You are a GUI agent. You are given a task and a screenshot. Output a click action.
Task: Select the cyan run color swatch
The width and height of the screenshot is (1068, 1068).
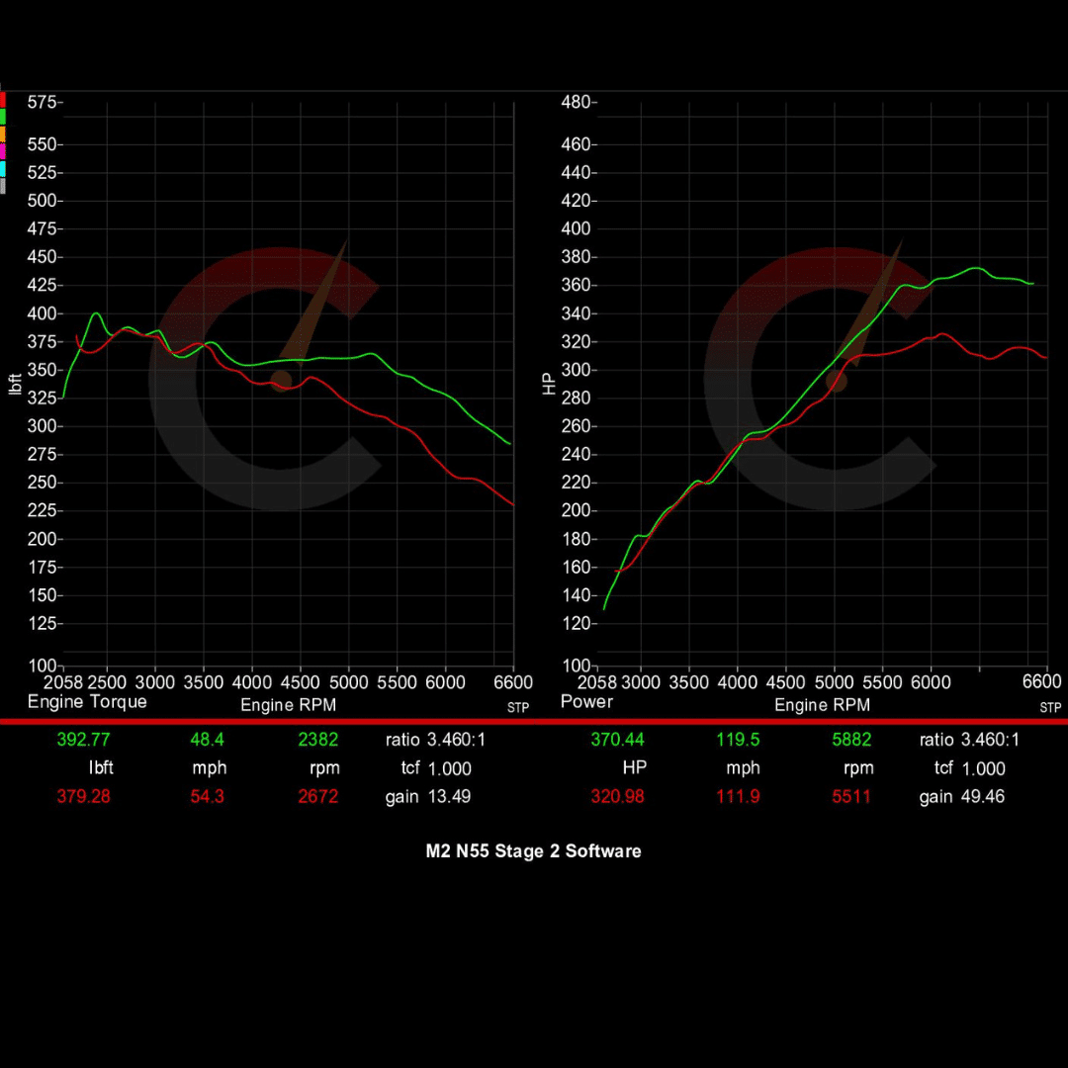(3, 168)
